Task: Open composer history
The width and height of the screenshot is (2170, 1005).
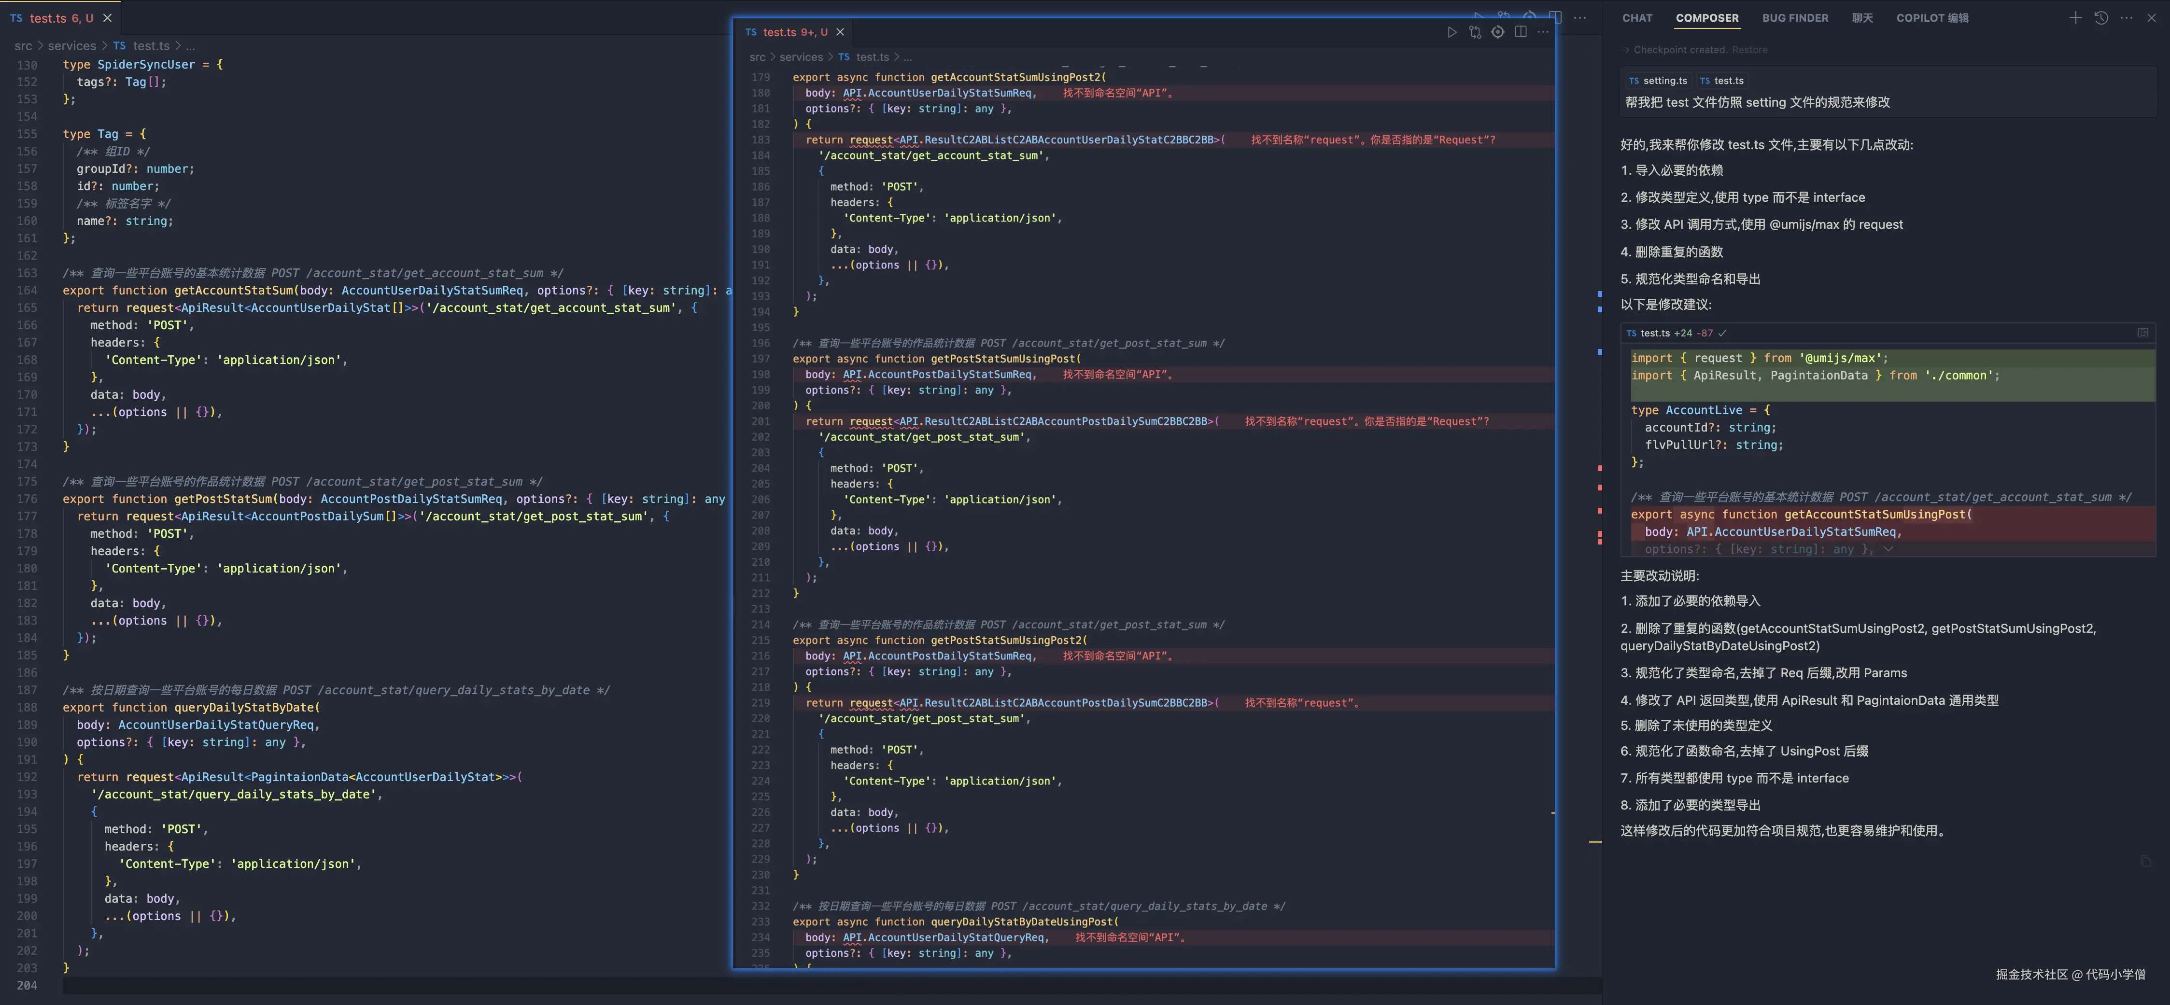Action: (2101, 18)
